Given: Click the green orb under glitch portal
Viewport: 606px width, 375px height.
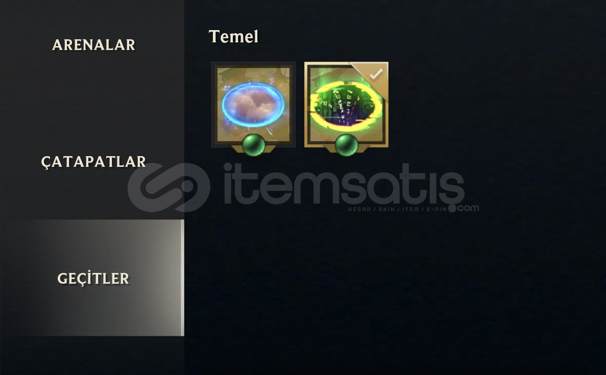Looking at the screenshot, I should [x=346, y=145].
